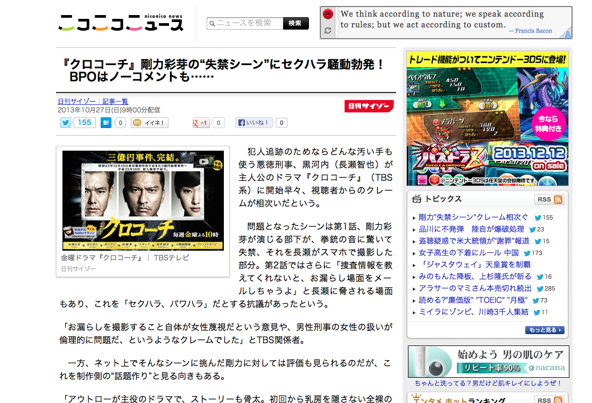
Task: Click Twitter icon beside 剛力 topic count 155
Action: point(538,218)
